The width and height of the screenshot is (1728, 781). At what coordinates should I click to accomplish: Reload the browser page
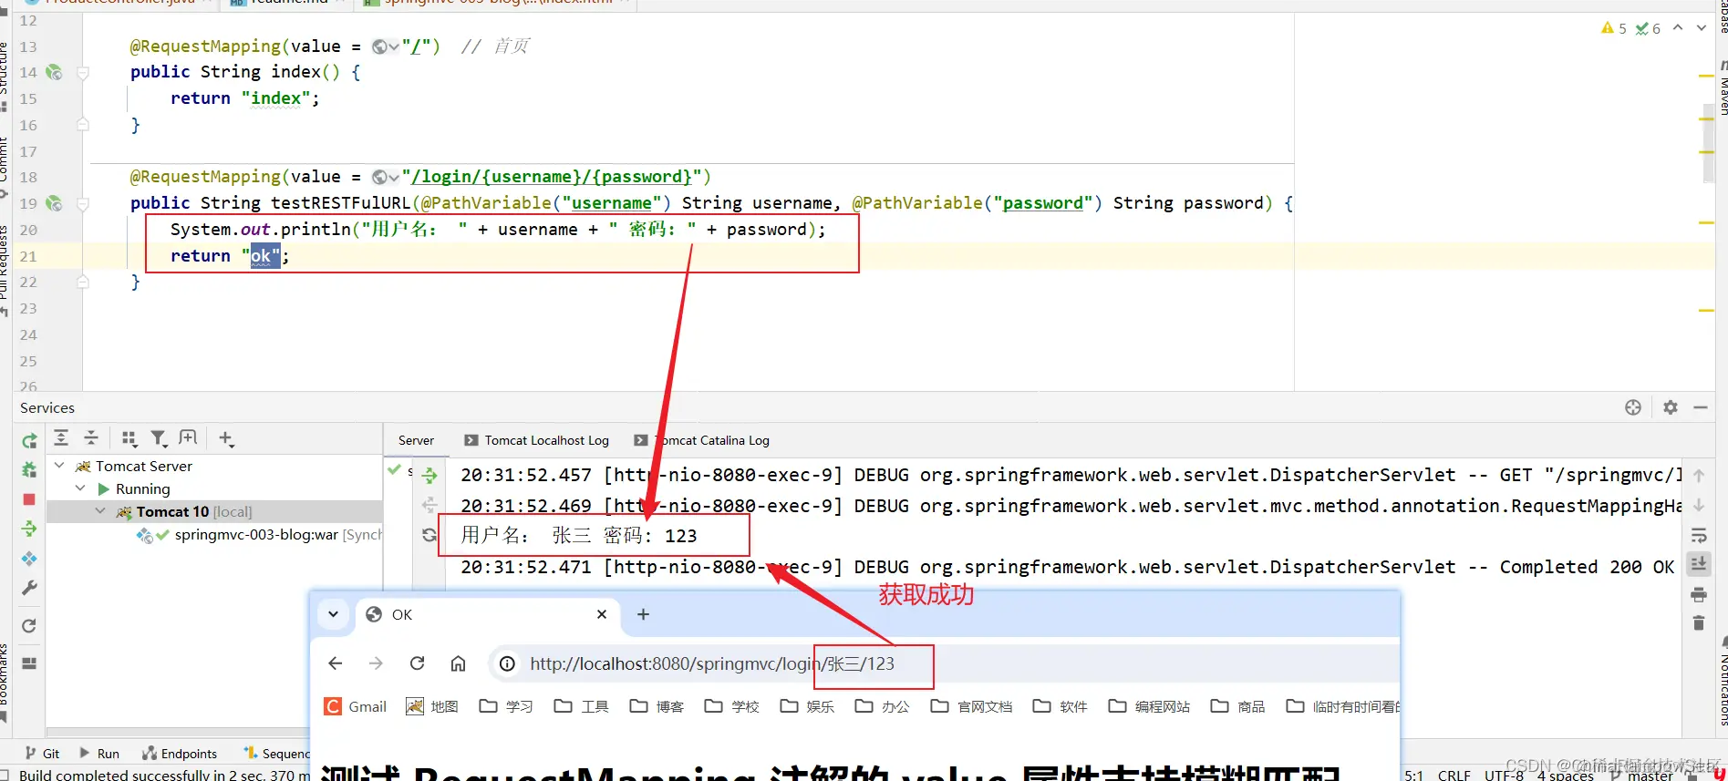point(417,663)
